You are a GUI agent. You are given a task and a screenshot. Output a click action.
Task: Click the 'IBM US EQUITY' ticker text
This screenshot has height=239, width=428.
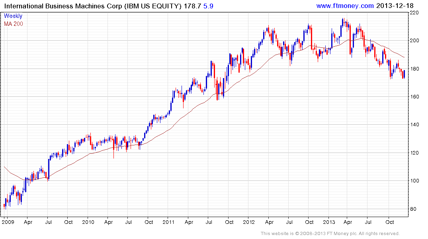[153, 6]
